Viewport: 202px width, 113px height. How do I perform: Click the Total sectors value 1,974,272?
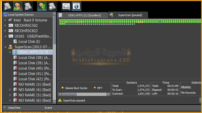point(144,86)
